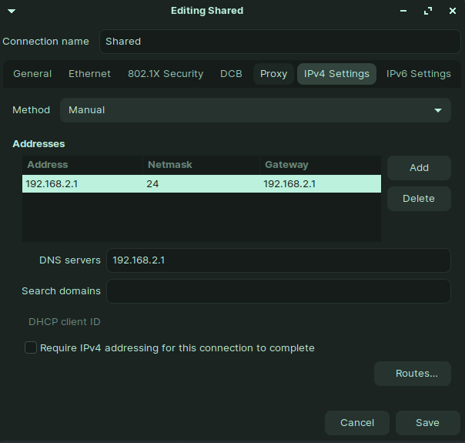This screenshot has width=465, height=443.
Task: Minimize the Editing Shared window
Action: (403, 11)
